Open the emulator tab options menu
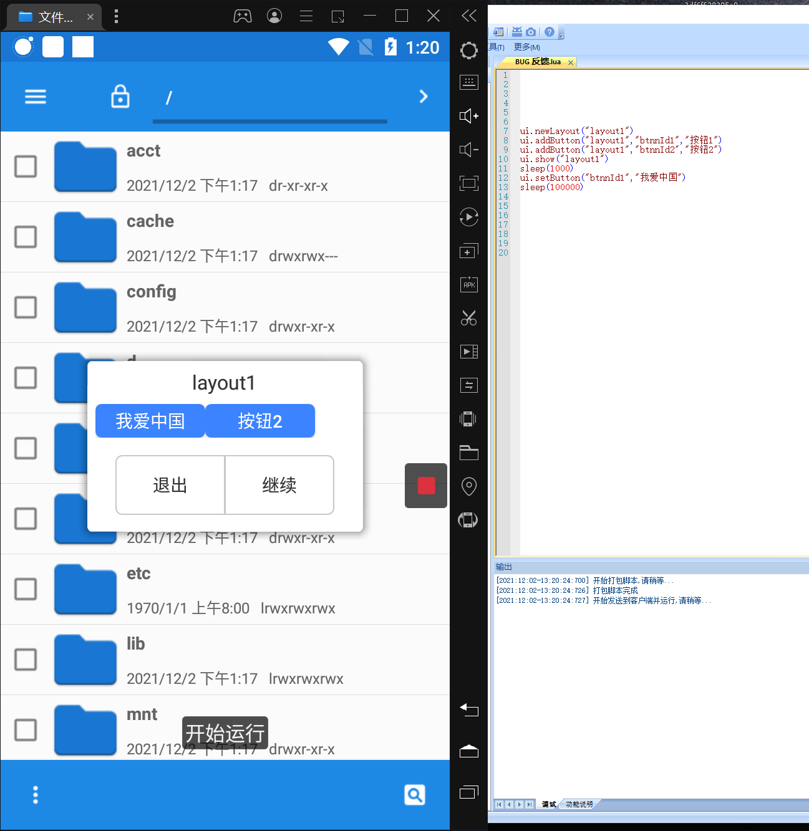Viewport: 809px width, 831px height. [117, 16]
